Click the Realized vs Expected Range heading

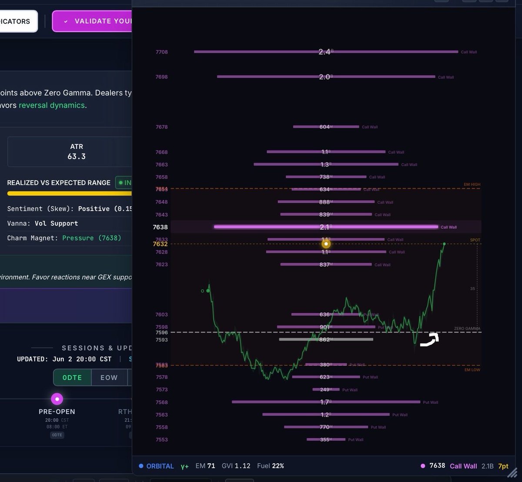[59, 183]
